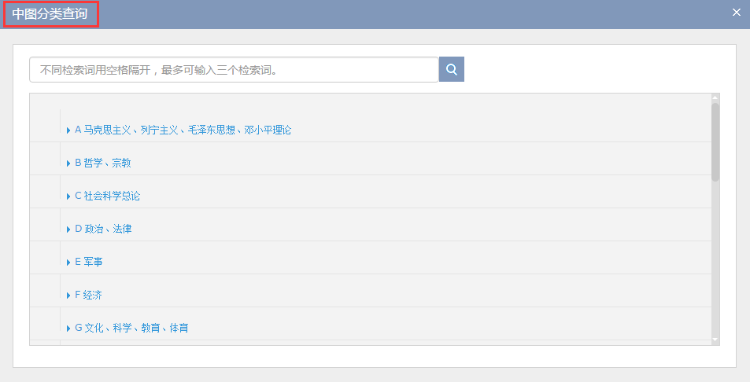750x382 pixels.
Task: Select G 文化、科学、教育、体育 label
Action: (x=131, y=328)
